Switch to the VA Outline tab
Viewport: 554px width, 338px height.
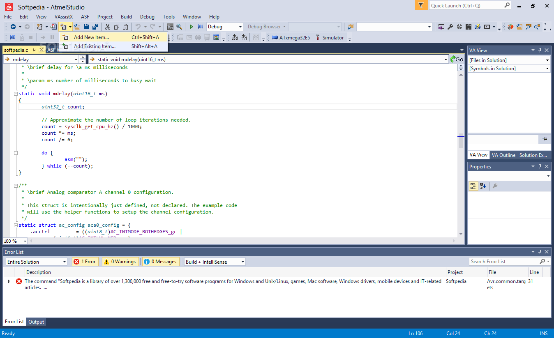coord(503,155)
